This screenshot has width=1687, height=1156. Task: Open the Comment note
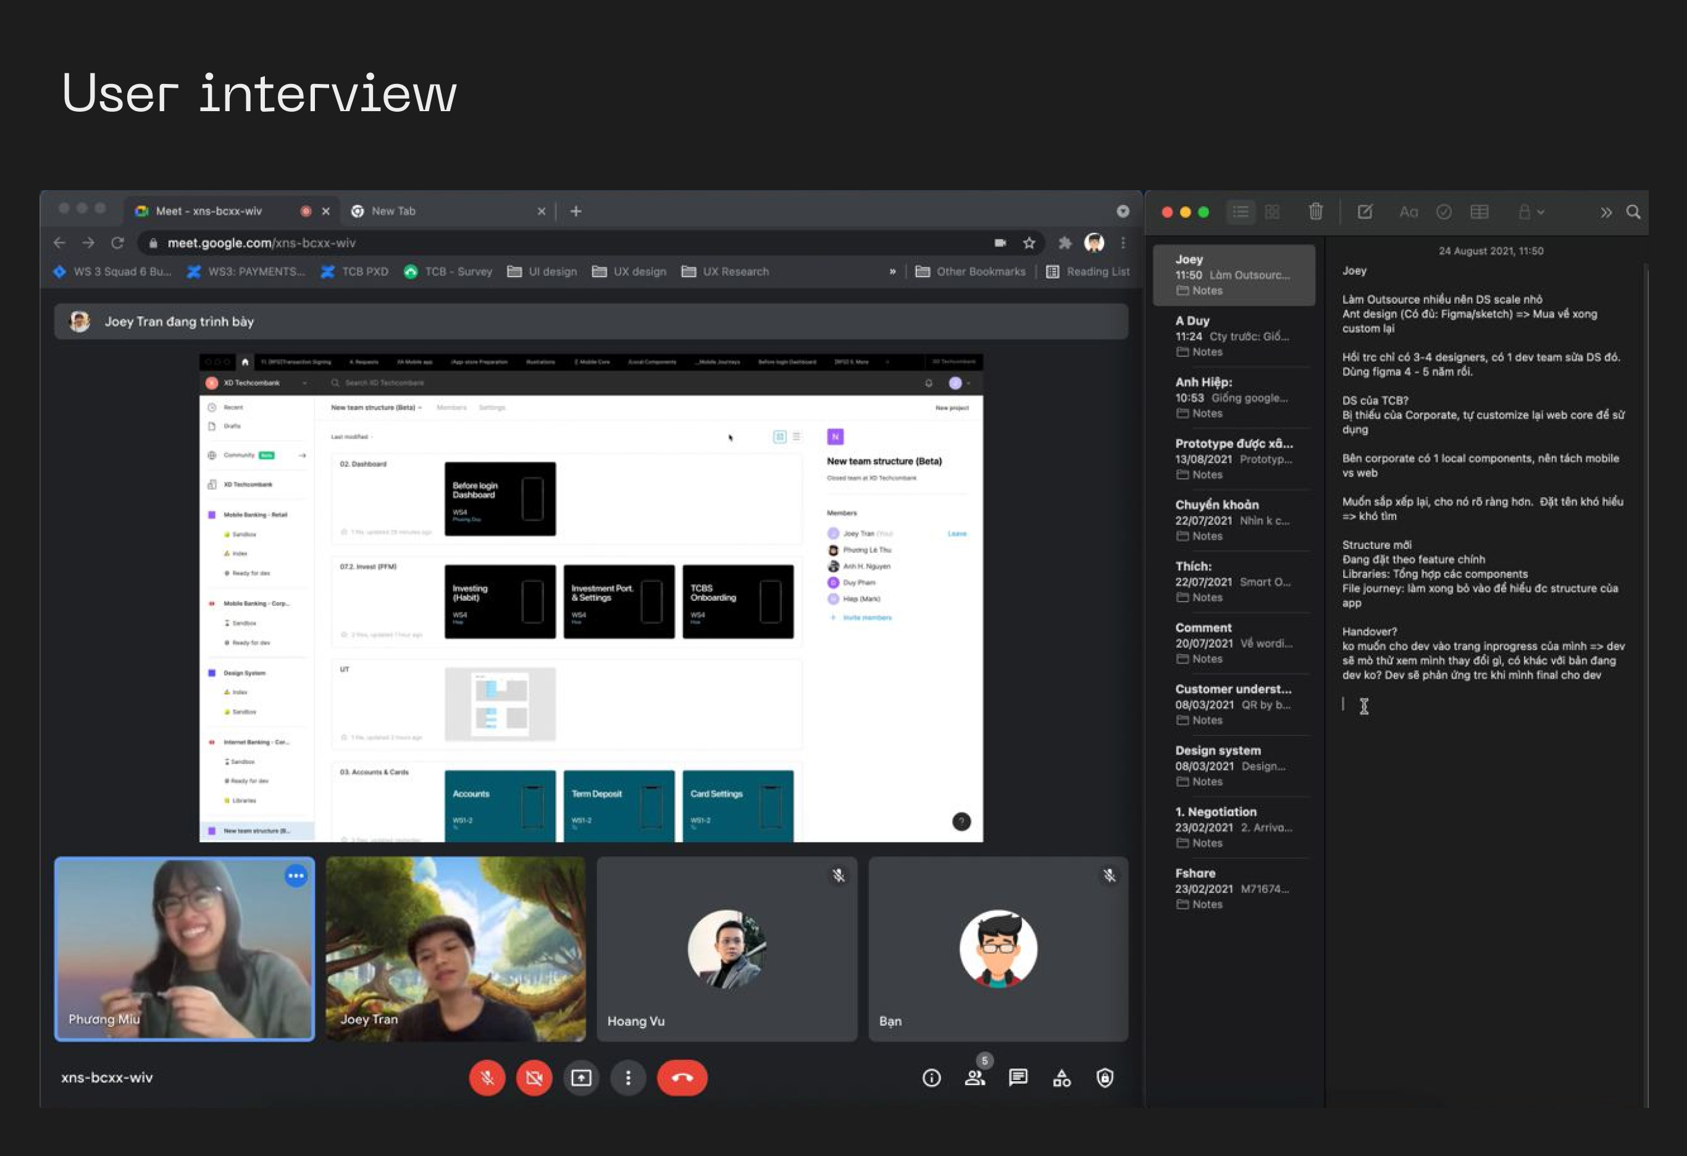point(1234,643)
